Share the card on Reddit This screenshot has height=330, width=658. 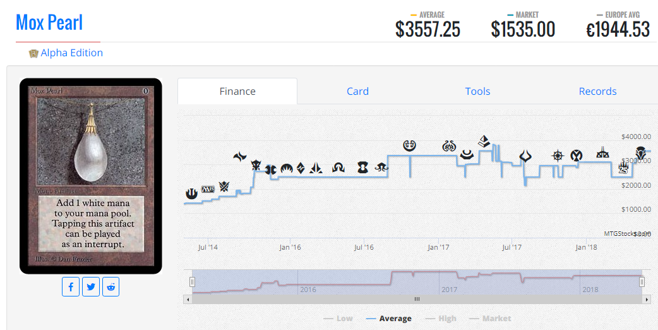[x=111, y=287]
